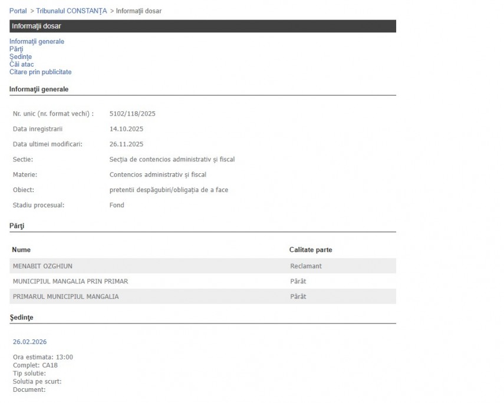
Task: Click the registration date 14.10.2025
Action: point(126,129)
